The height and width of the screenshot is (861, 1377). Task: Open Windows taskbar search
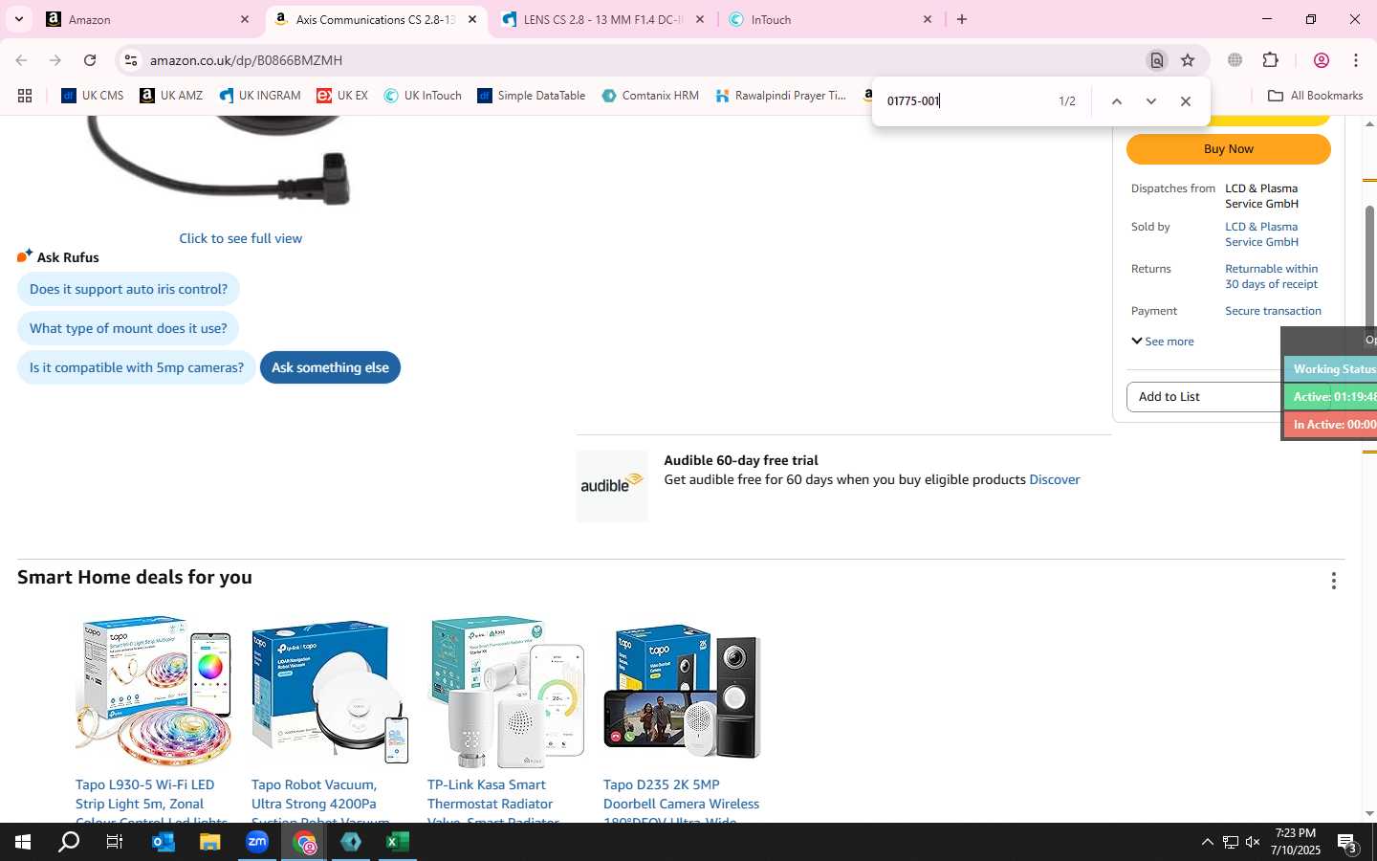pyautogui.click(x=69, y=843)
